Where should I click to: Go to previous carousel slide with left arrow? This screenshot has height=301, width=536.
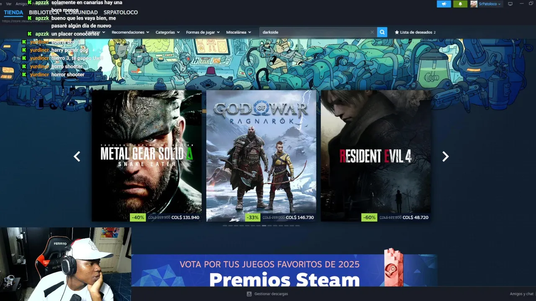(77, 156)
